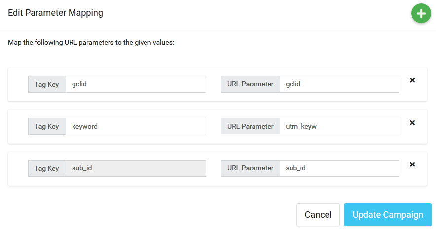This screenshot has width=436, height=230.
Task: Click the Tag Key label beside sub_id
Action: pyautogui.click(x=47, y=168)
